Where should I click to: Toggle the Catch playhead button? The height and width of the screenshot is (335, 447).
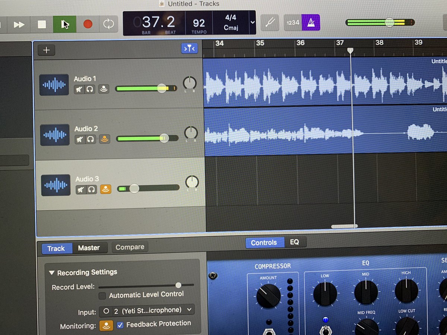coord(190,48)
